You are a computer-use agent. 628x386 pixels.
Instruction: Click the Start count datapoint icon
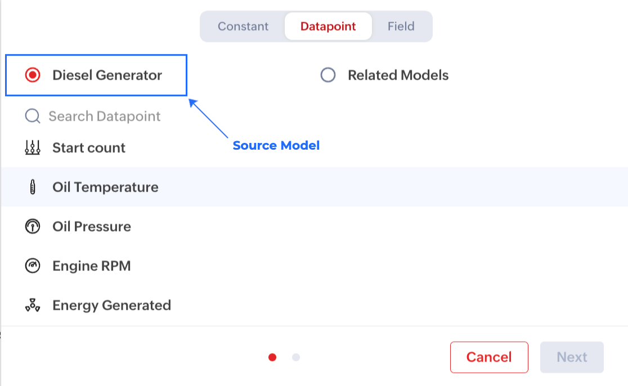pyautogui.click(x=33, y=148)
